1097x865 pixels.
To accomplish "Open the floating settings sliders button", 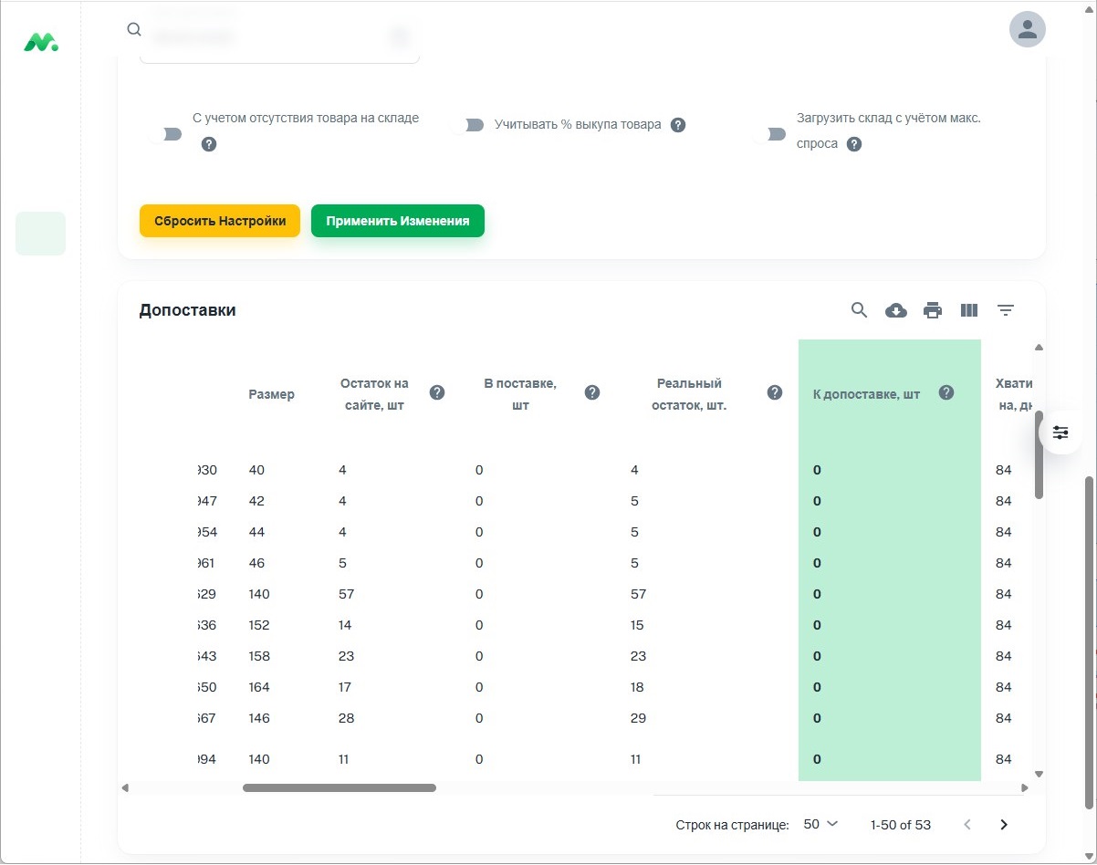I will (x=1060, y=432).
